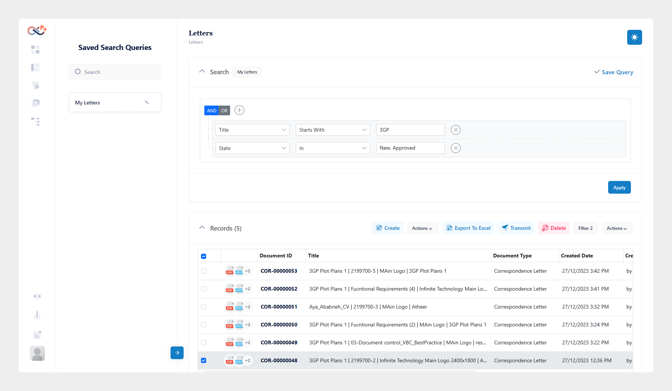672x391 pixels.
Task: Open the Actions dropdown next to Filter 2
Action: coord(617,228)
